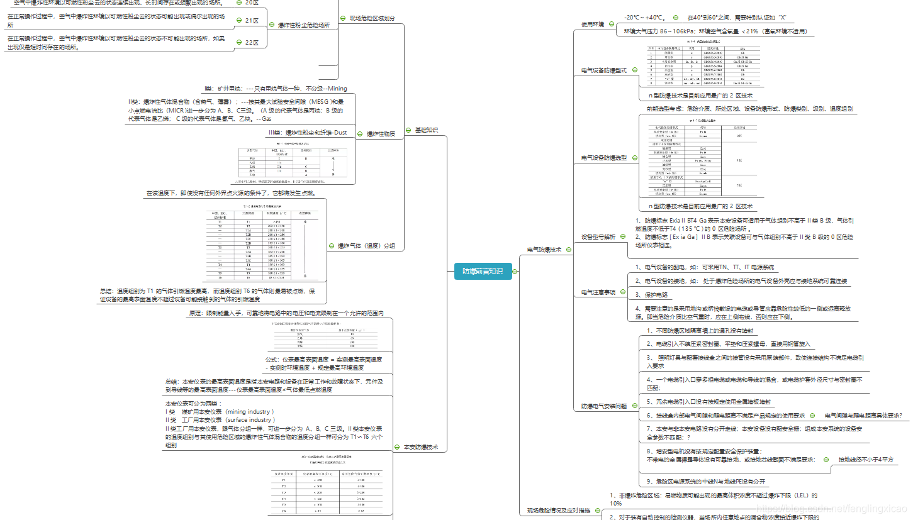This screenshot has width=913, height=520.
Task: Select the 原理：限制能量入手 node
Action: click(286, 313)
